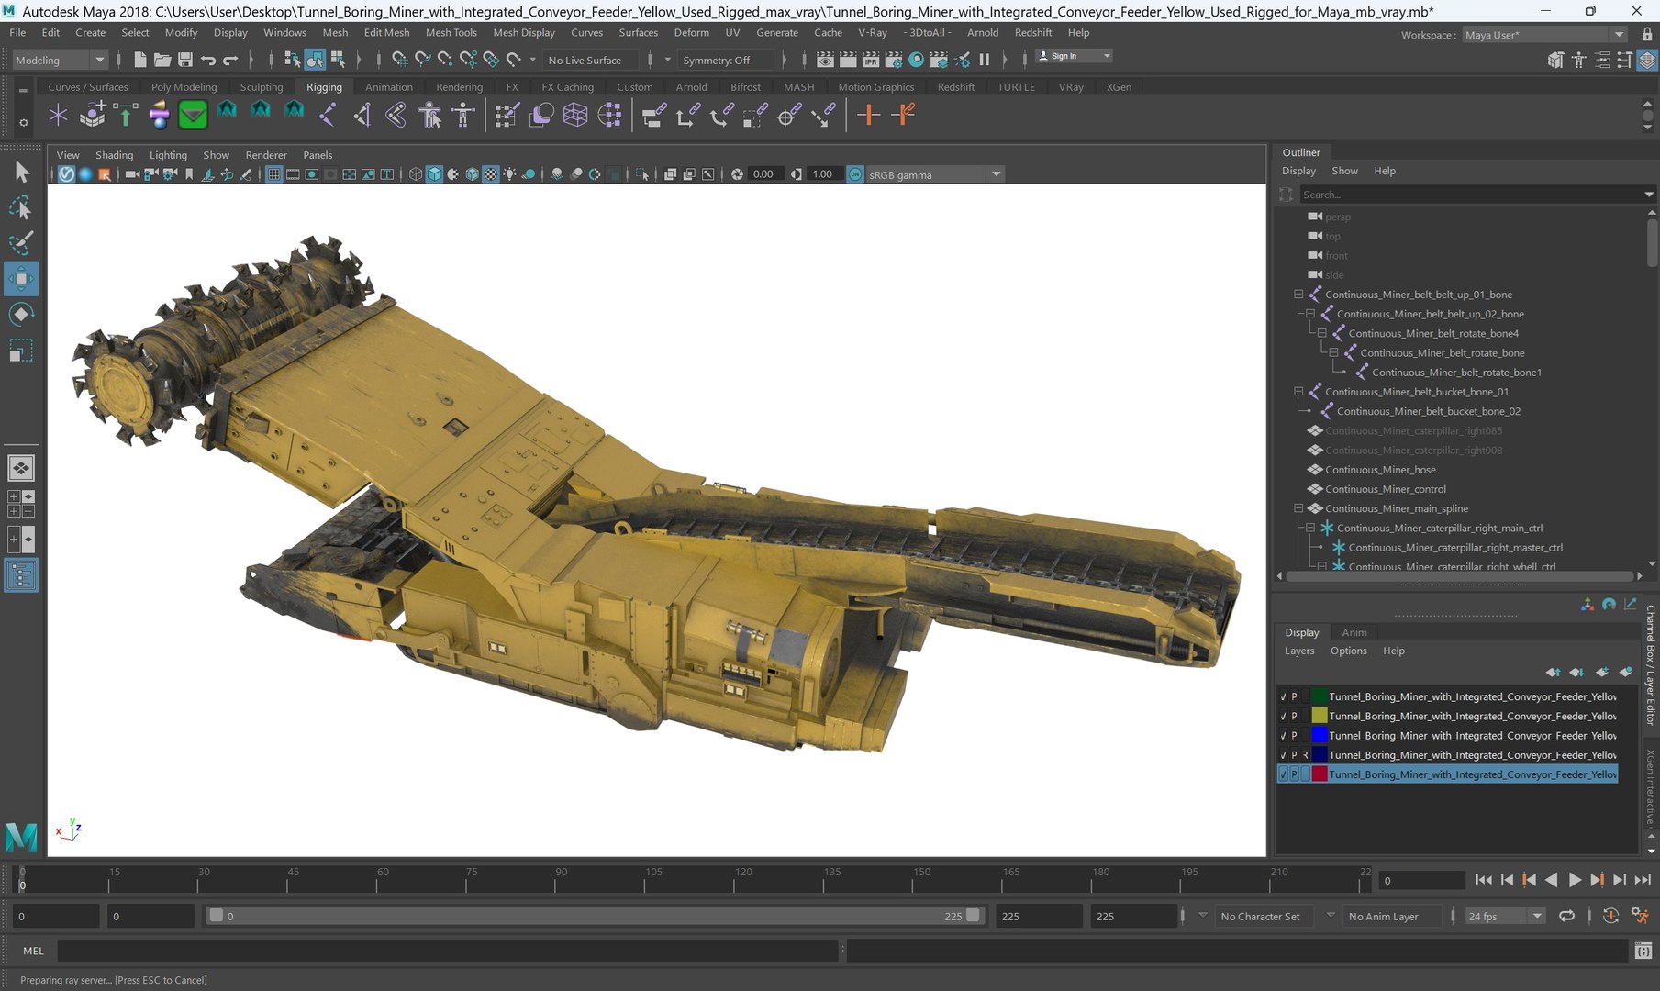Toggle textured display viewport icon
The height and width of the screenshot is (991, 1660).
491,174
